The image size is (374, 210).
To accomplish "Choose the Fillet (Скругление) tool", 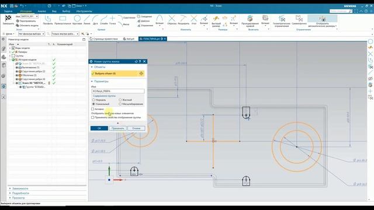I will (x=127, y=17).
